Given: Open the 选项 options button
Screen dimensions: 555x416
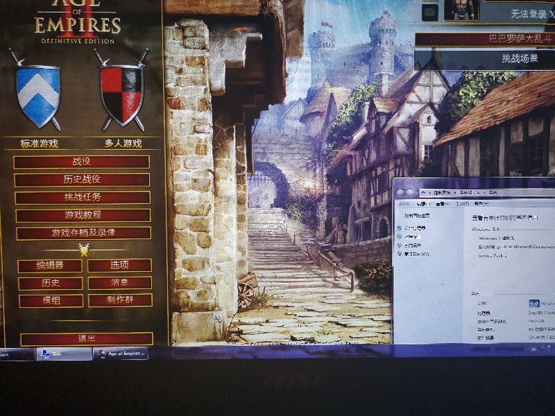Looking at the screenshot, I should pyautogui.click(x=119, y=266).
